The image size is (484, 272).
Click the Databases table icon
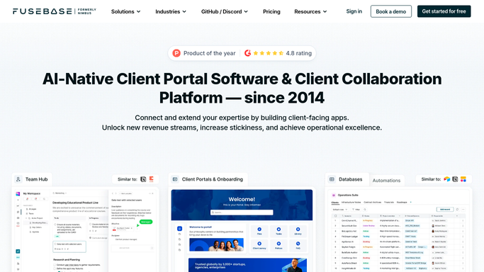tap(332, 179)
